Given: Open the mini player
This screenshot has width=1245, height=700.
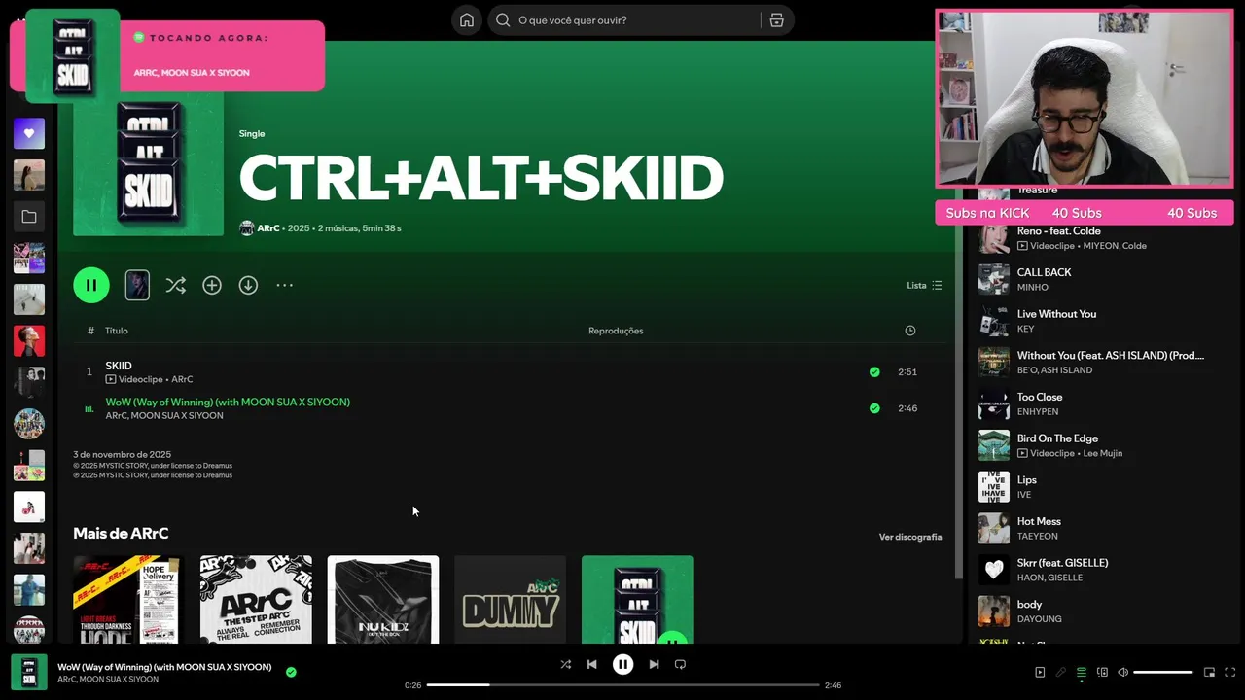Looking at the screenshot, I should [1209, 673].
